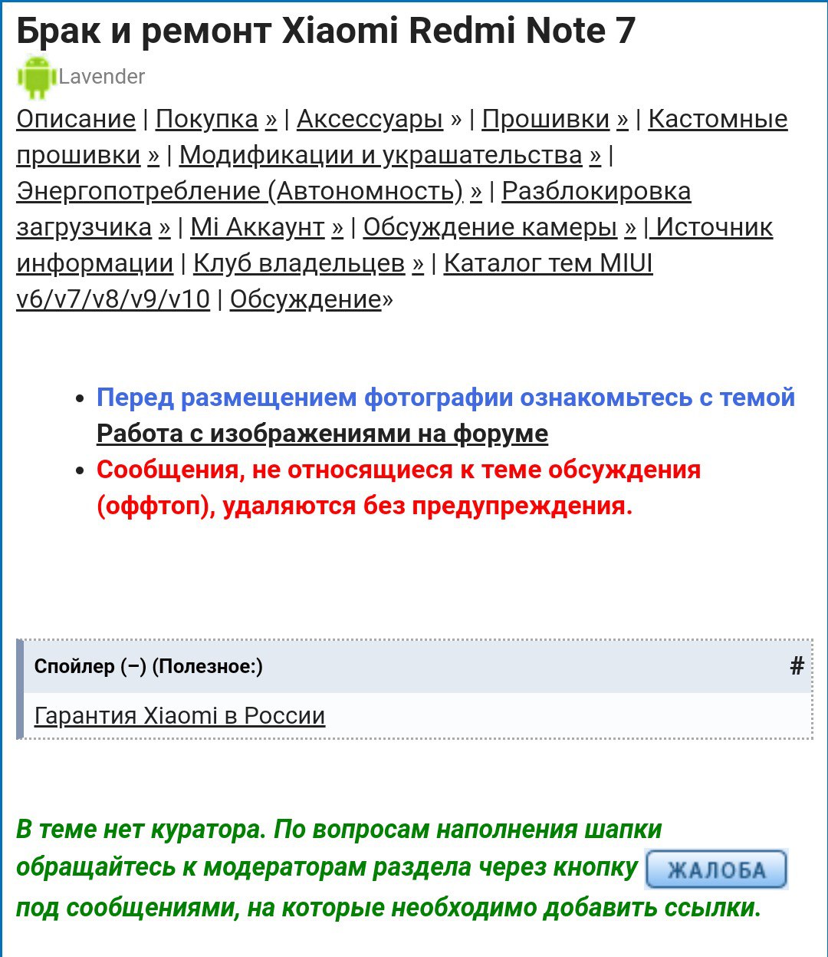Open the Обсуждение link
This screenshot has height=957, width=828.
tap(305, 300)
